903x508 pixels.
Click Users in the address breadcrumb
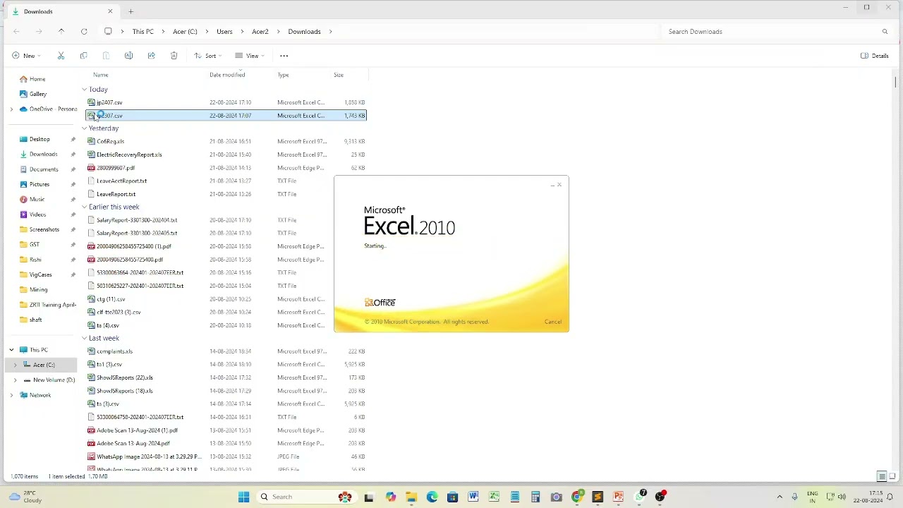pyautogui.click(x=224, y=32)
